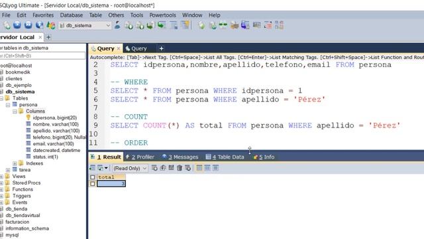Image resolution: width=424 pixels, height=239 pixels.
Task: Click the trash delete row icon
Action: point(180,168)
